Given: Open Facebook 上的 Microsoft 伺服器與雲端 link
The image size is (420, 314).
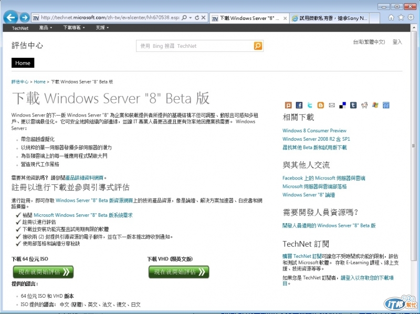Looking at the screenshot, I should (324, 178).
